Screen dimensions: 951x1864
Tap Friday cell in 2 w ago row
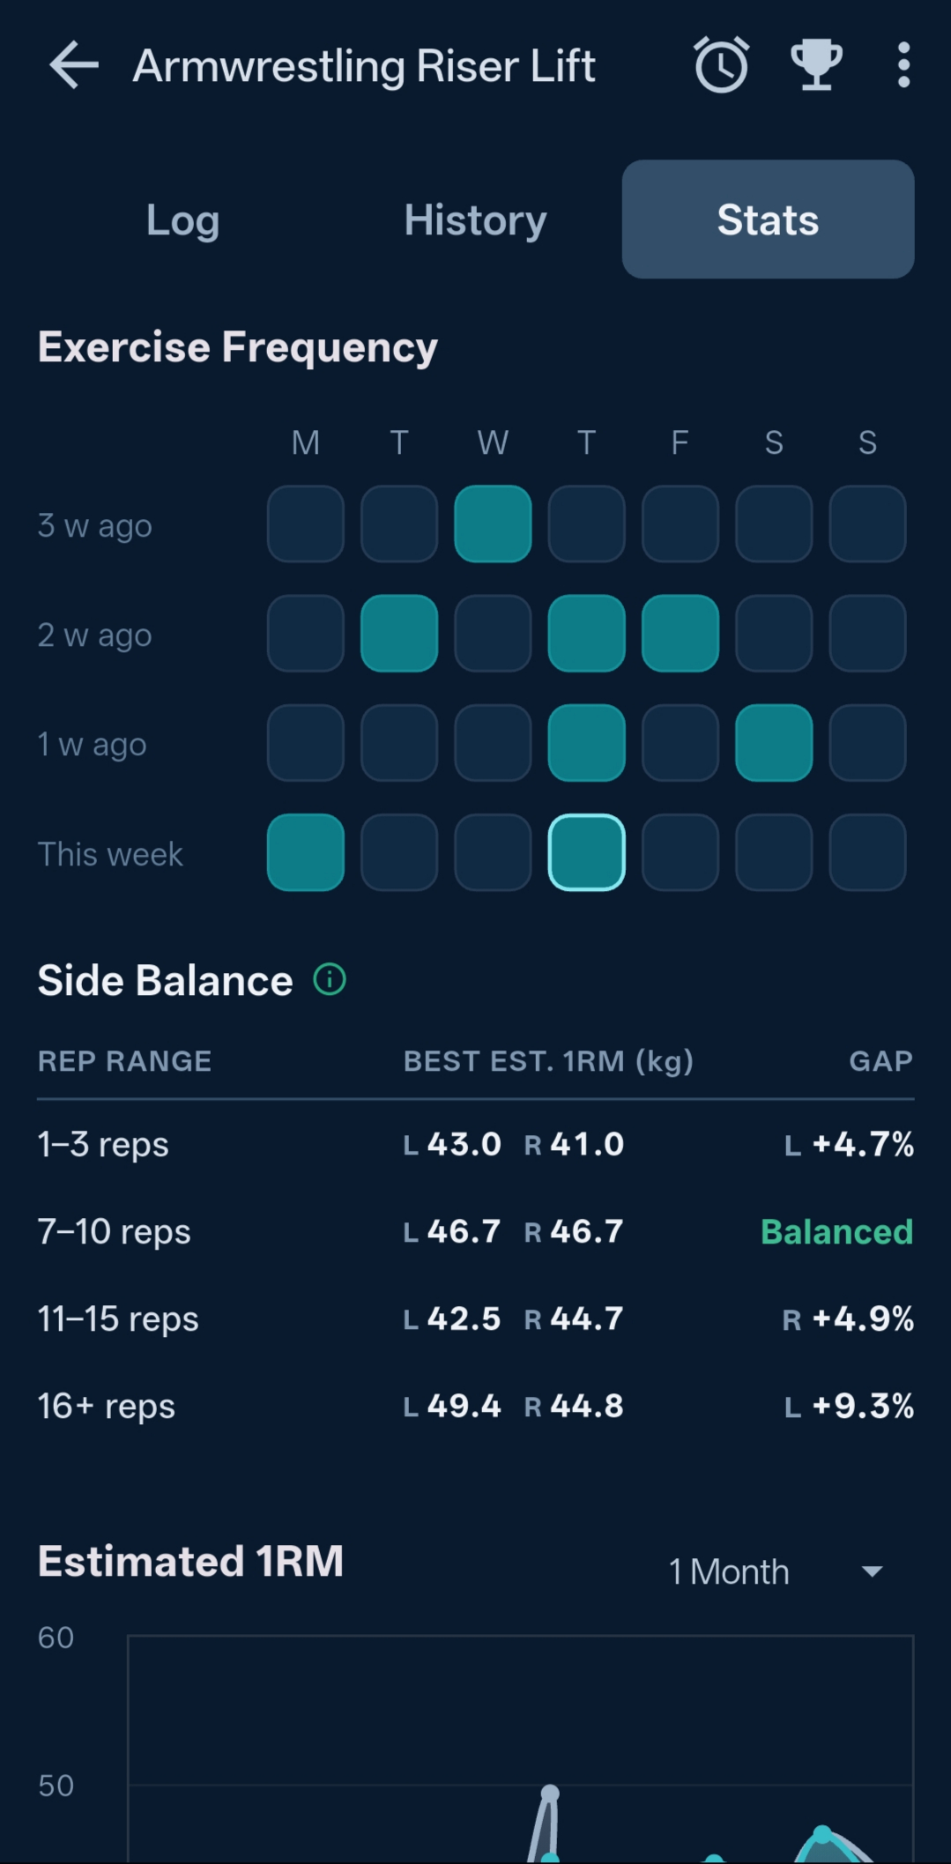(680, 634)
